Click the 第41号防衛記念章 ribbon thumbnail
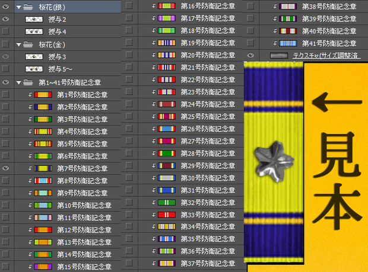368x272 pixels. click(288, 43)
